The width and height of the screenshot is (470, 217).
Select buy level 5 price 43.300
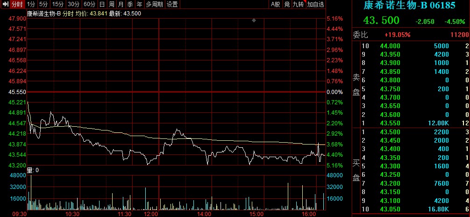pos(390,166)
